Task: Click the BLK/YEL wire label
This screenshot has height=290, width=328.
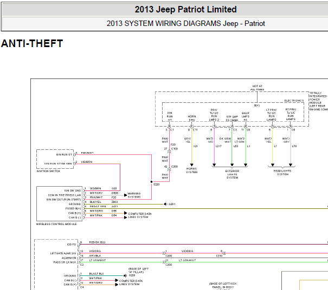Action: pos(95,202)
